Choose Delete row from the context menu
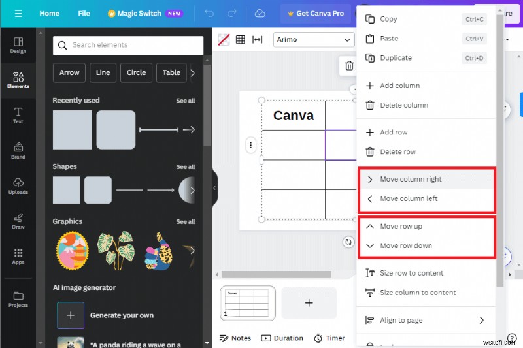The width and height of the screenshot is (523, 348). 426,152
